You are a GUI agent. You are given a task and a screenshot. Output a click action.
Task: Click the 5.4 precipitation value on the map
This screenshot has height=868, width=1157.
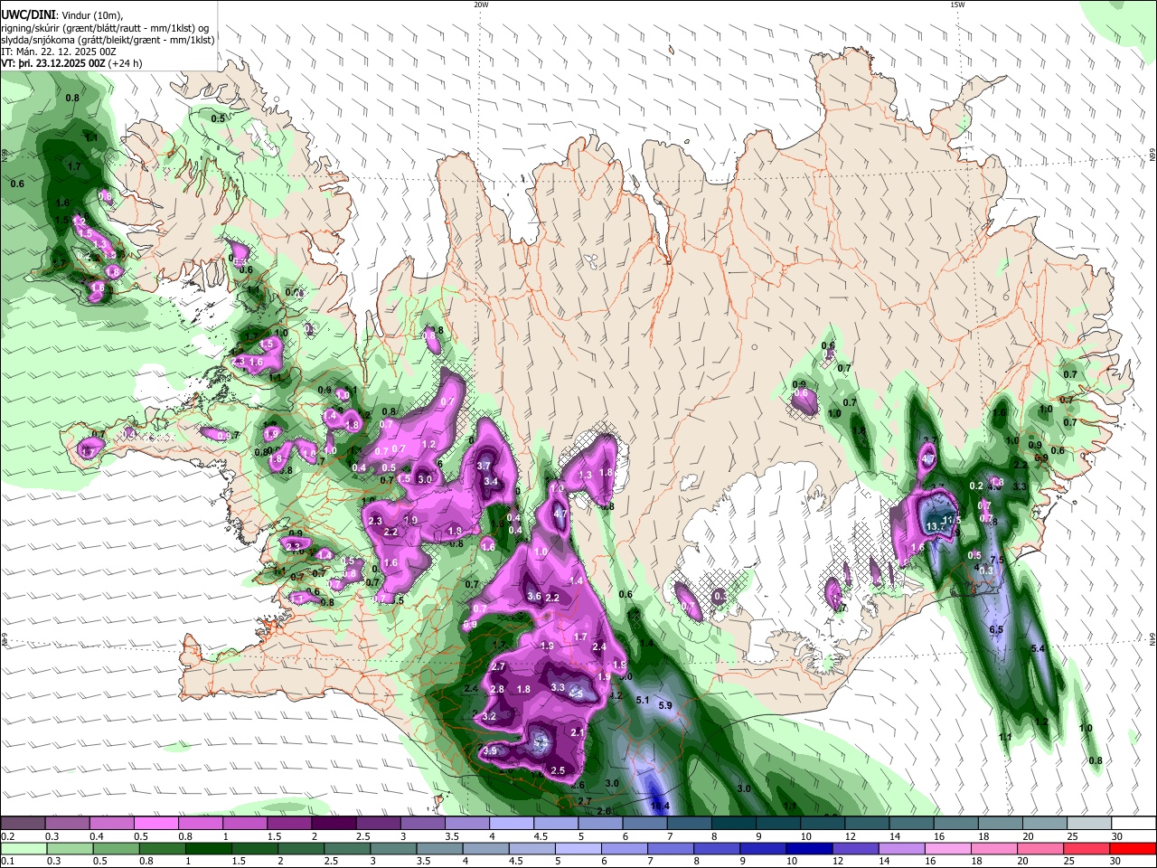(1038, 649)
